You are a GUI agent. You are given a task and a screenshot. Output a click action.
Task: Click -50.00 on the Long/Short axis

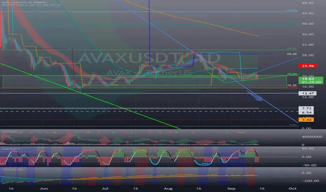point(309,165)
